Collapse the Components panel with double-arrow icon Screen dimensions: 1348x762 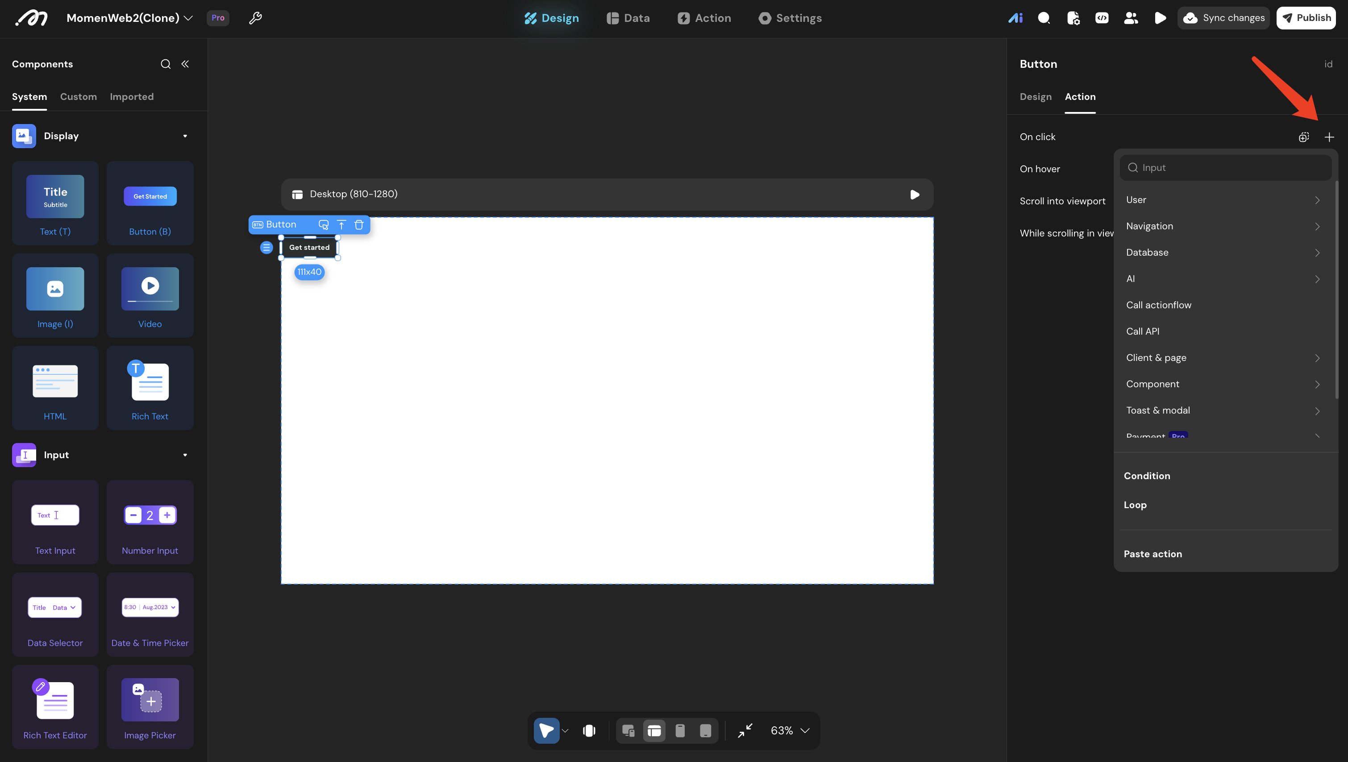[185, 64]
